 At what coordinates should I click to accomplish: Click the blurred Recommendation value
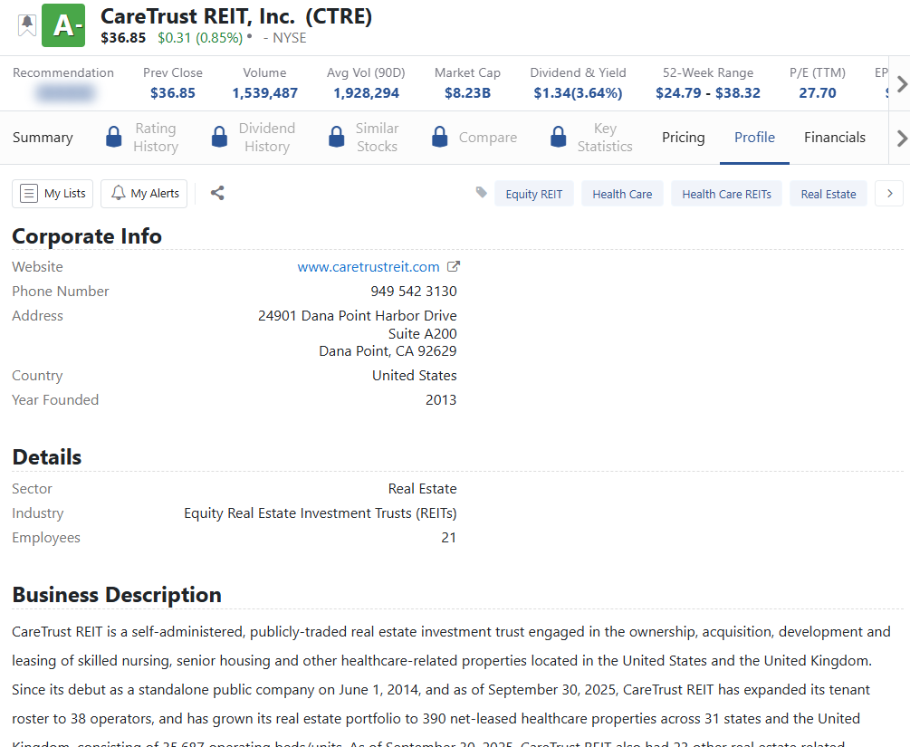tap(63, 92)
